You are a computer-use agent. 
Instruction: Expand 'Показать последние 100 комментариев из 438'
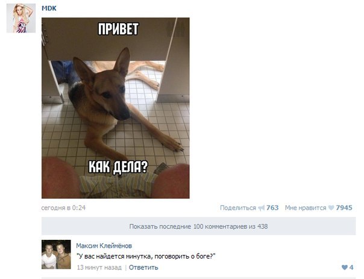[x=198, y=227]
